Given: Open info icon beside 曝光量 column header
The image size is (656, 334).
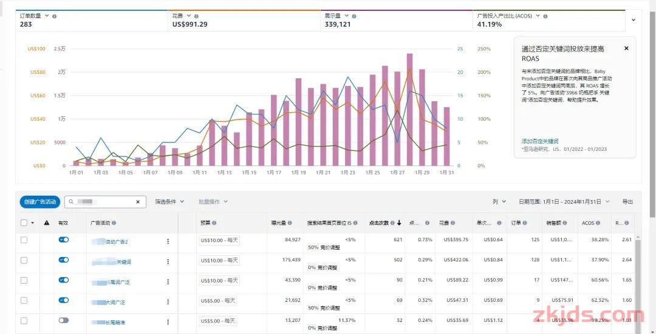Looking at the screenshot, I should 290,223.
